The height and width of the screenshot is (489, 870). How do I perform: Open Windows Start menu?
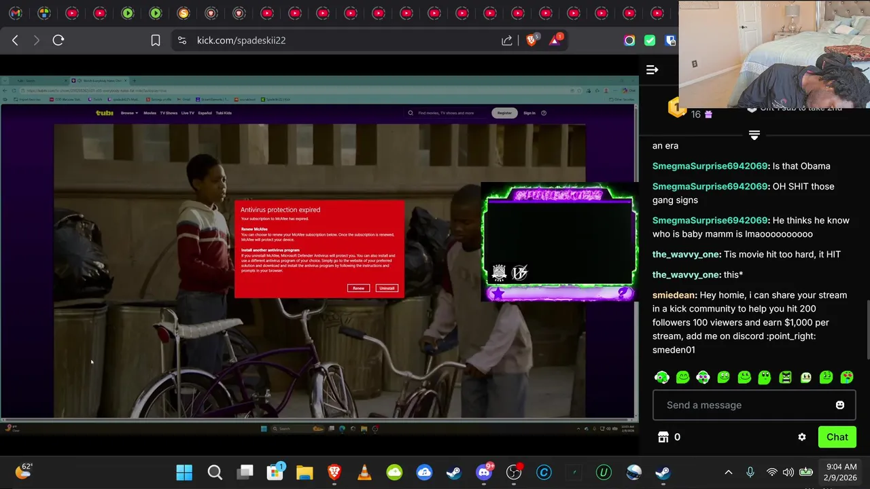click(x=184, y=472)
